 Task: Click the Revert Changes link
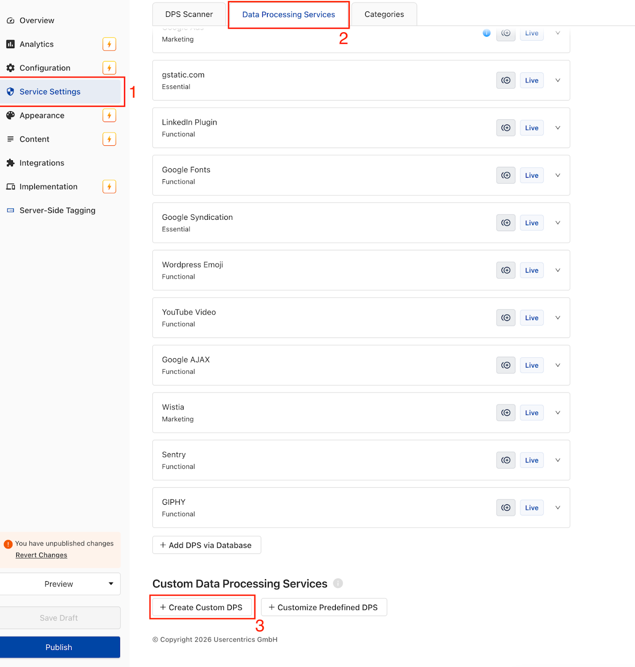coord(41,555)
